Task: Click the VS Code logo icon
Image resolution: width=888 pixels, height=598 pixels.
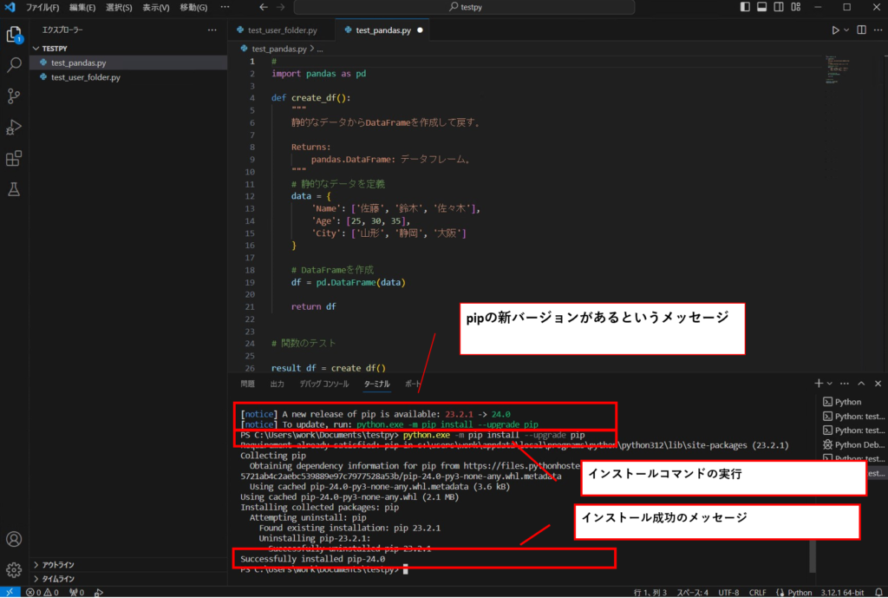Action: click(10, 7)
